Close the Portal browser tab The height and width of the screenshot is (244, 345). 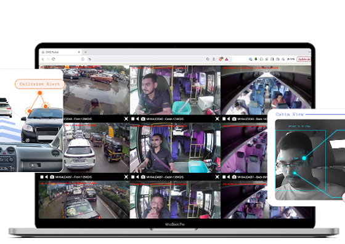click(79, 52)
